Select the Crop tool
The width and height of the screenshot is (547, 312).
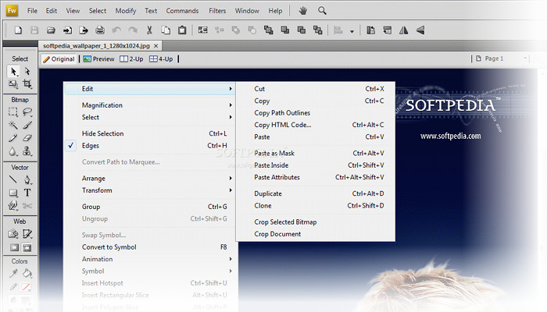[27, 83]
